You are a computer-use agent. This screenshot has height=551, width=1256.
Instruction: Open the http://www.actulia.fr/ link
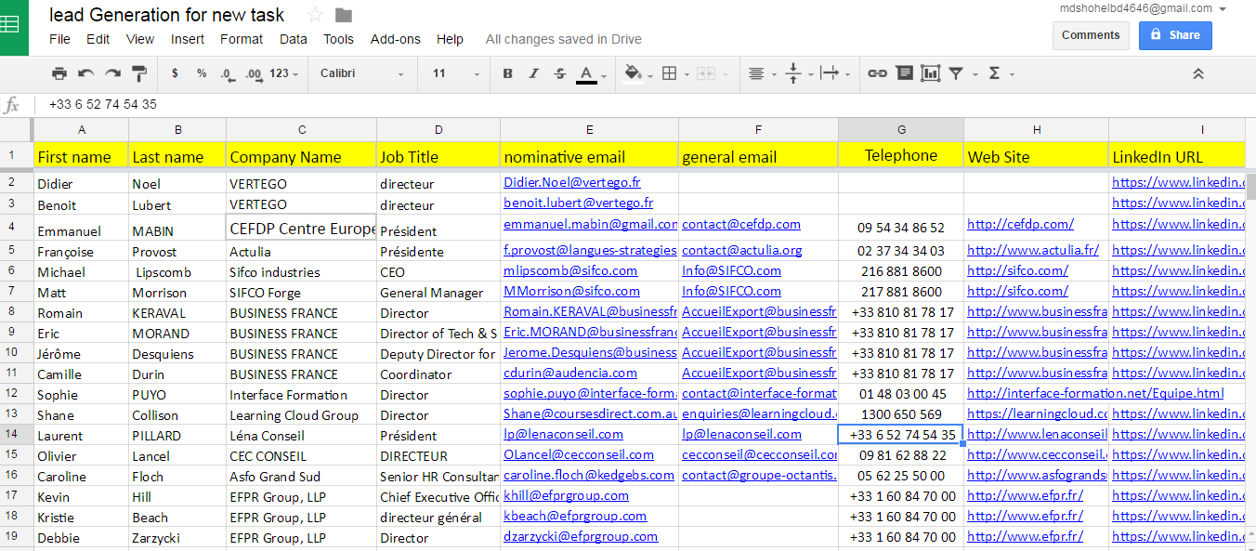pos(1033,250)
